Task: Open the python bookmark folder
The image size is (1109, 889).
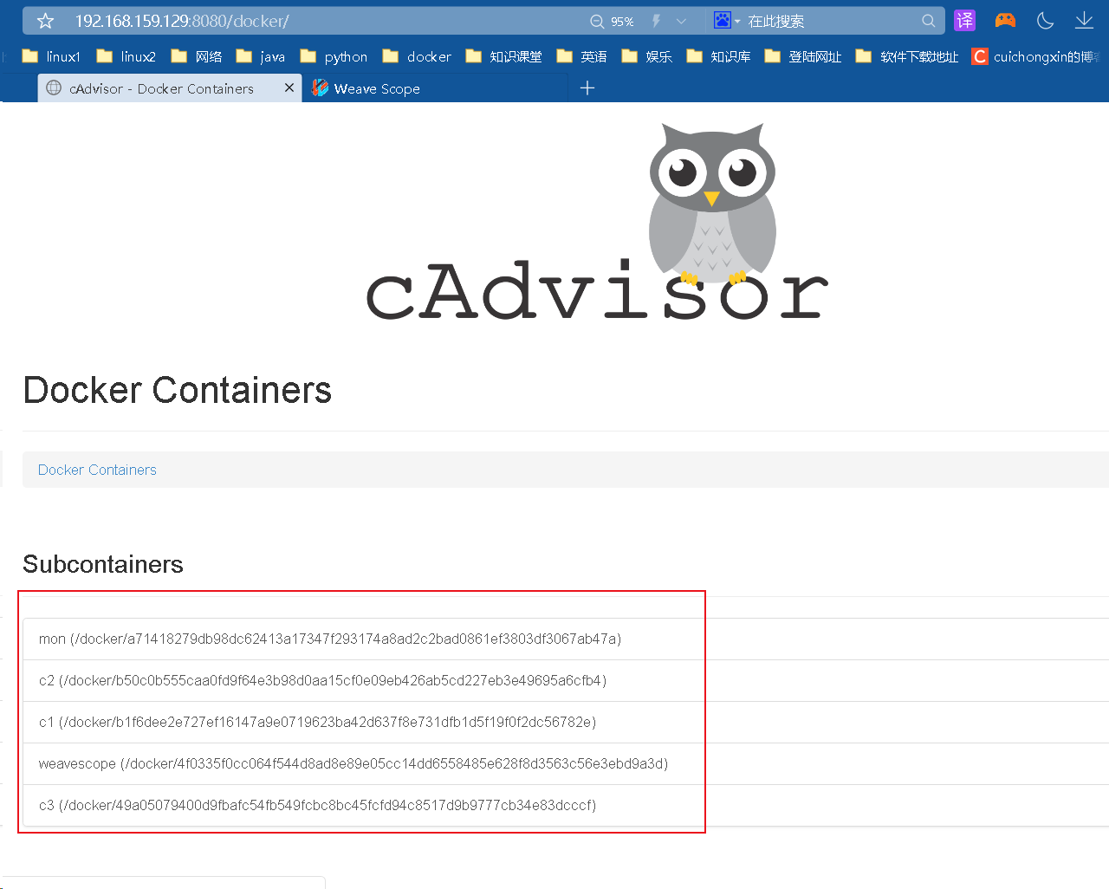Action: click(x=344, y=55)
